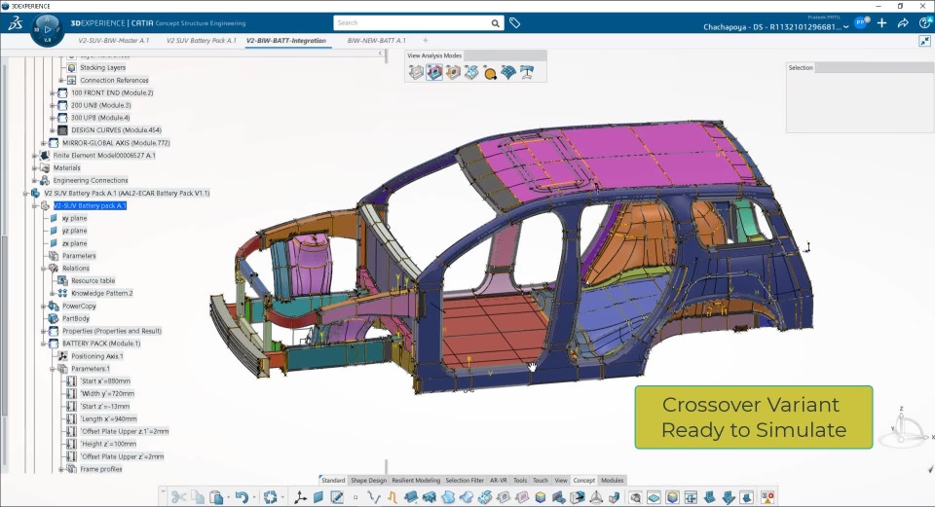The width and height of the screenshot is (935, 507).
Task: Click the plus Add icon in top bar
Action: [x=882, y=23]
